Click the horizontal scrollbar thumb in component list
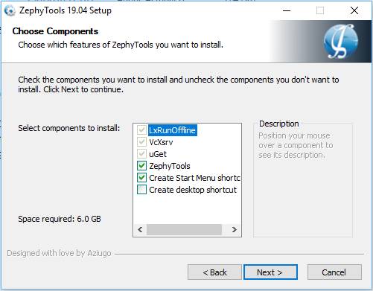 [x=184, y=229]
